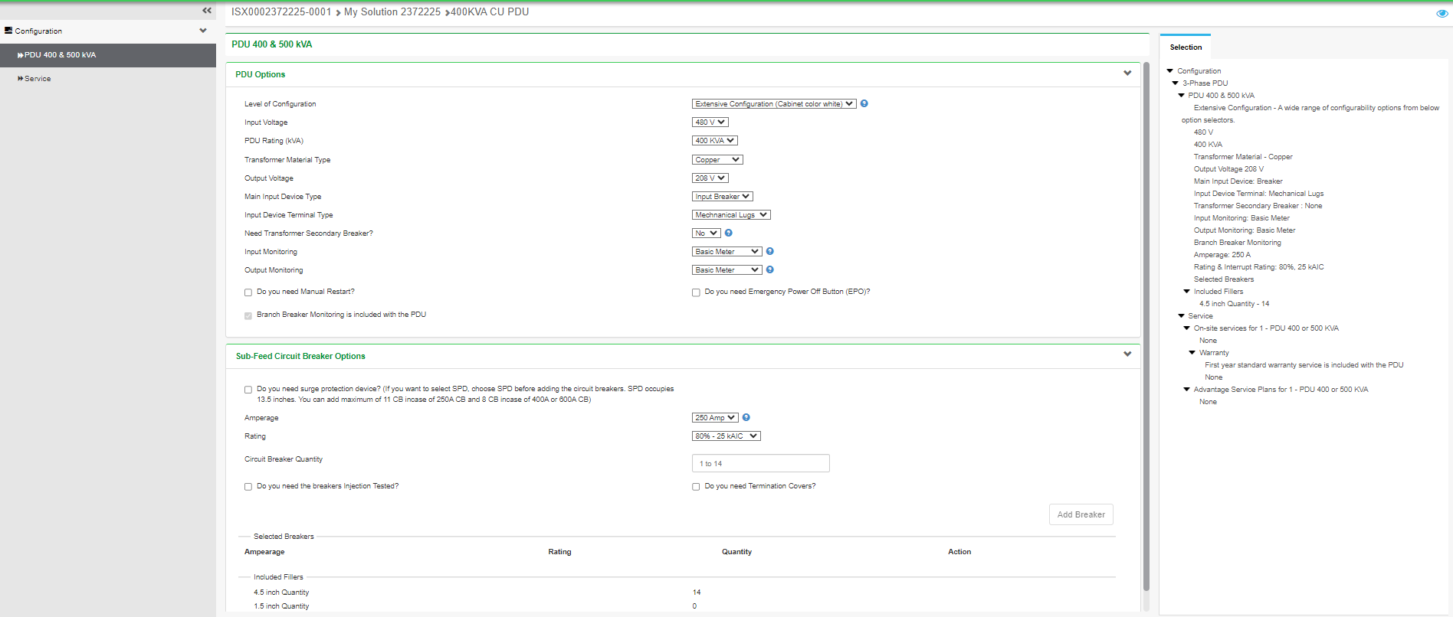This screenshot has width=1453, height=617.
Task: Click help icon beside Transformer Secondary Breaker dropdown
Action: coord(729,233)
